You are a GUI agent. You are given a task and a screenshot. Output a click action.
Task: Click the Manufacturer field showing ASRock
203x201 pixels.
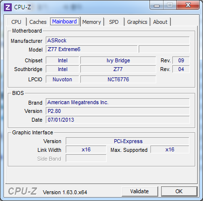[x=117, y=40]
